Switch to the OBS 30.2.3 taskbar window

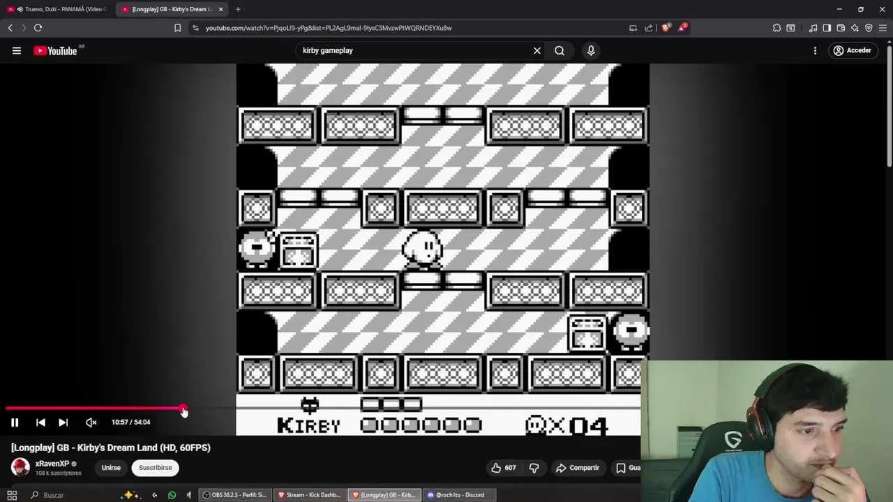click(234, 495)
